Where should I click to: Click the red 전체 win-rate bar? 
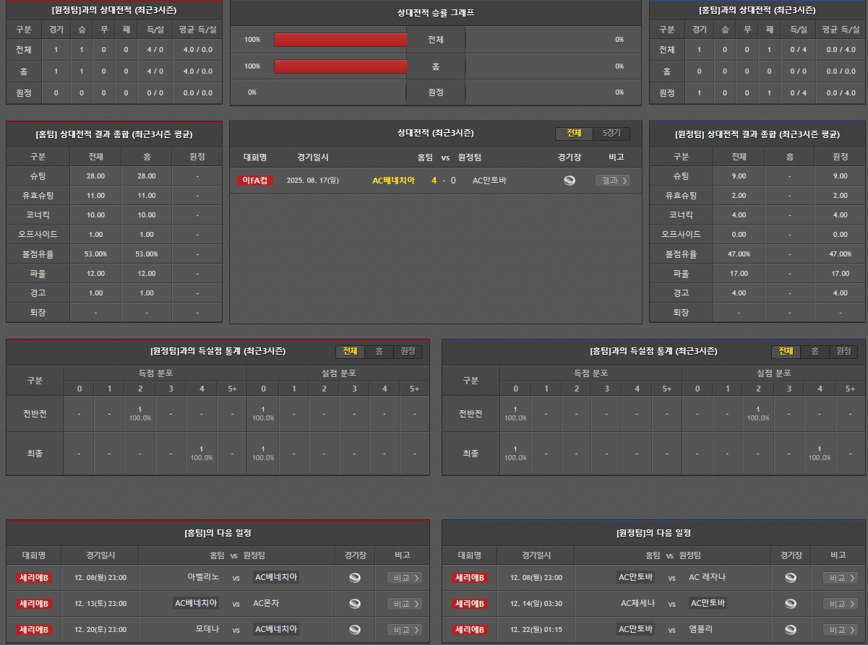click(340, 40)
